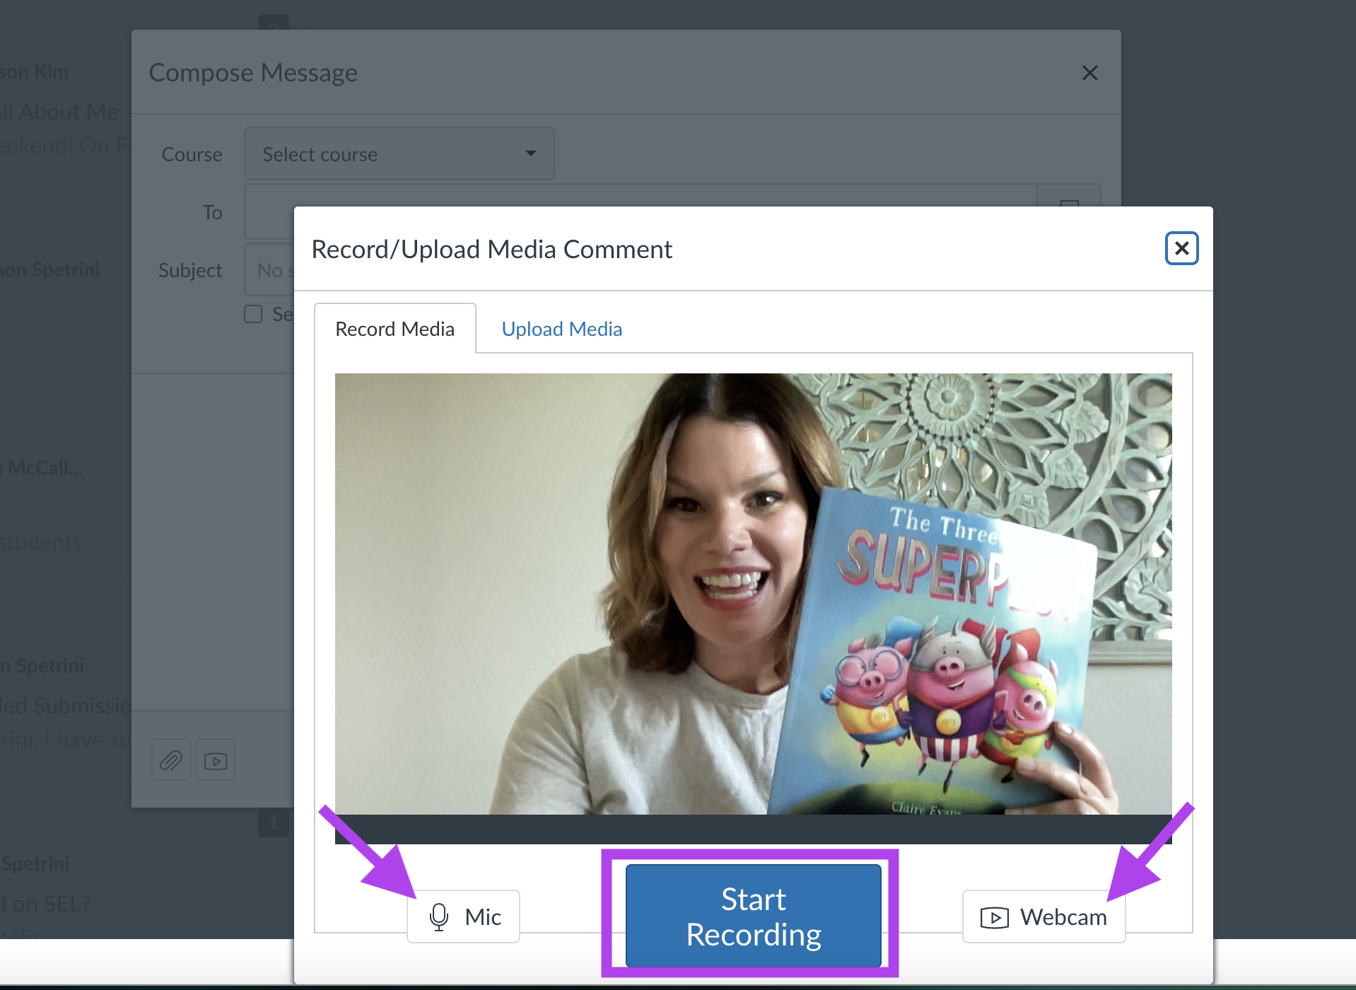Image resolution: width=1356 pixels, height=990 pixels.
Task: Click the media comment icon in Compose Message
Action: pyautogui.click(x=216, y=760)
